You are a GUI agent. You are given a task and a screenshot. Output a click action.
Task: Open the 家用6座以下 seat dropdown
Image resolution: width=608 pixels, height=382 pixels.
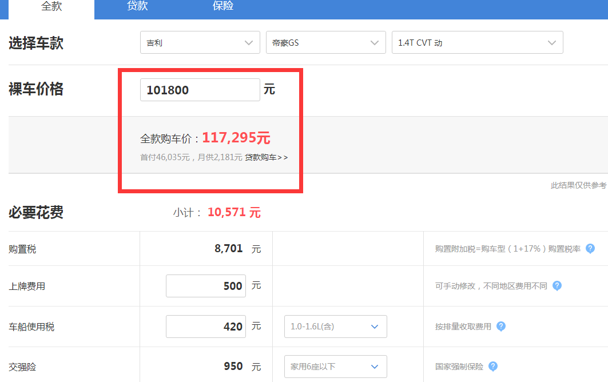click(x=335, y=367)
